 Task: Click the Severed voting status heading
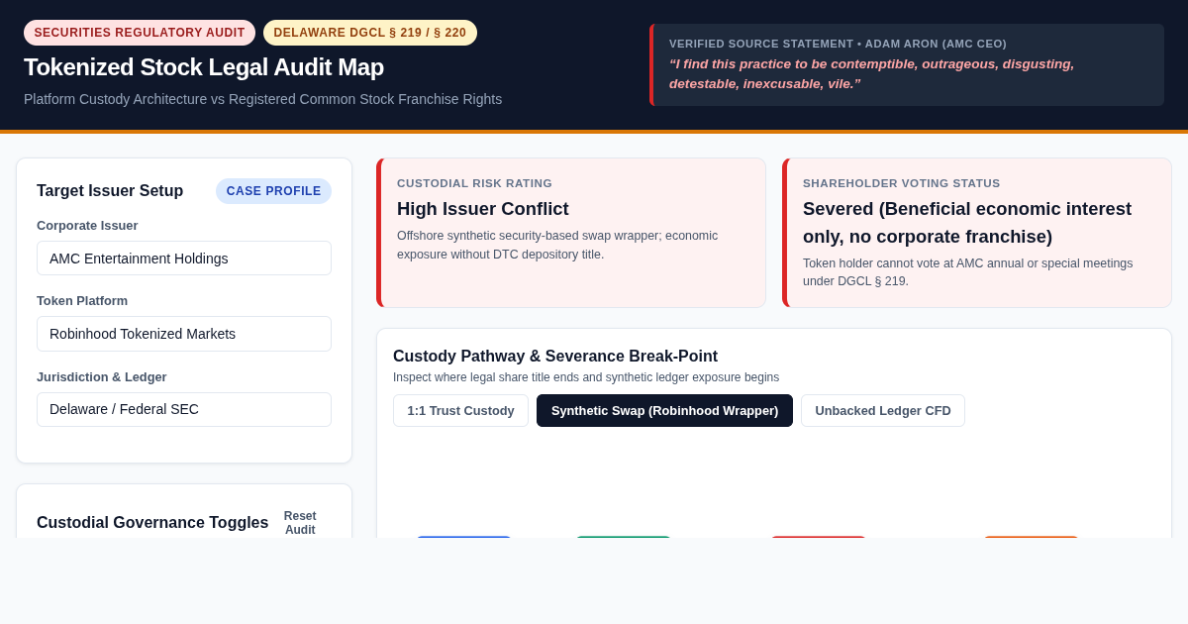click(967, 223)
